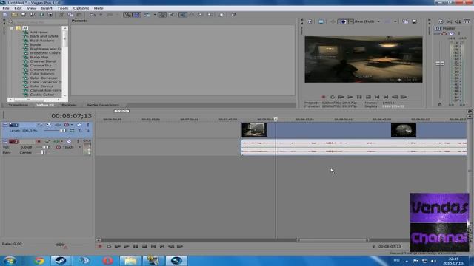The image size is (474, 266).
Task: Save preview snapshot to file
Action: click(415, 21)
